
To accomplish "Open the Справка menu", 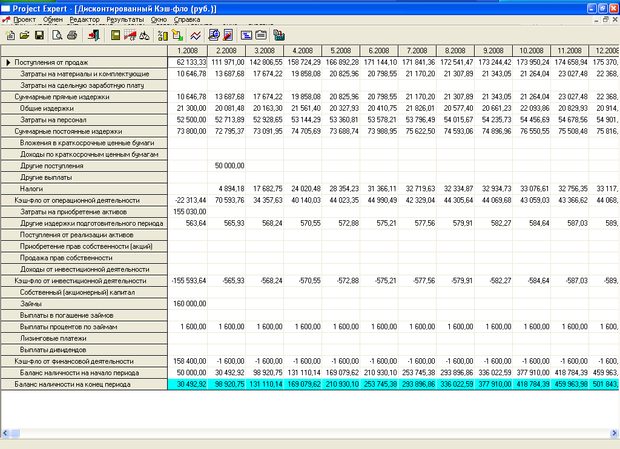I will coord(186,19).
